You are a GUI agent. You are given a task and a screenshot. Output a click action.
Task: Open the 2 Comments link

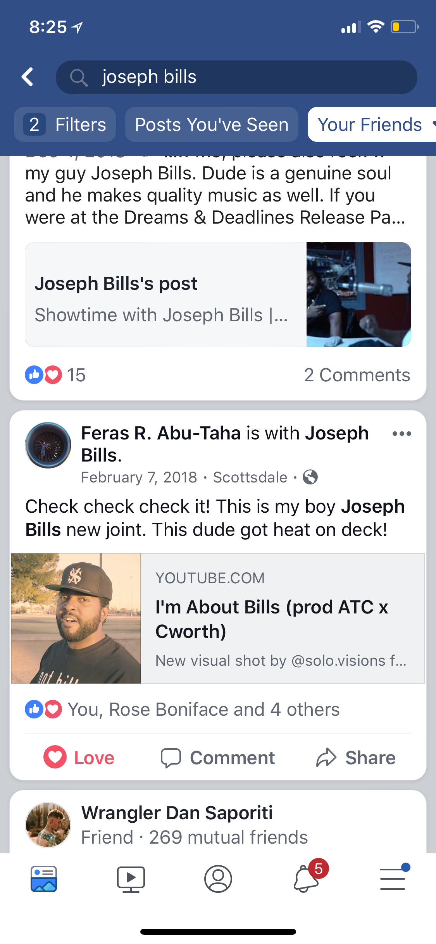(357, 375)
